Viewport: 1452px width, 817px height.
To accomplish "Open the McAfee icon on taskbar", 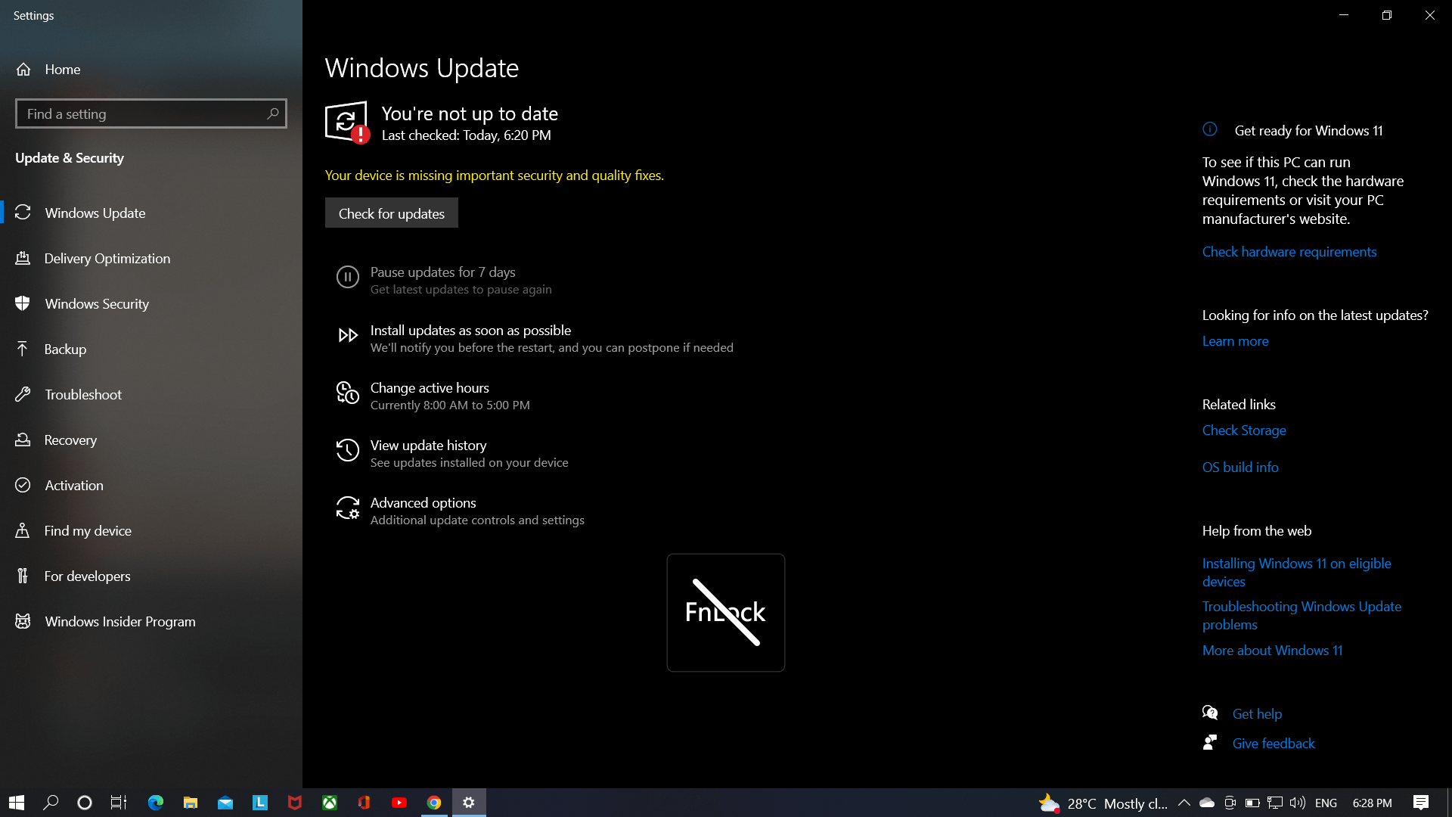I will coord(295,803).
